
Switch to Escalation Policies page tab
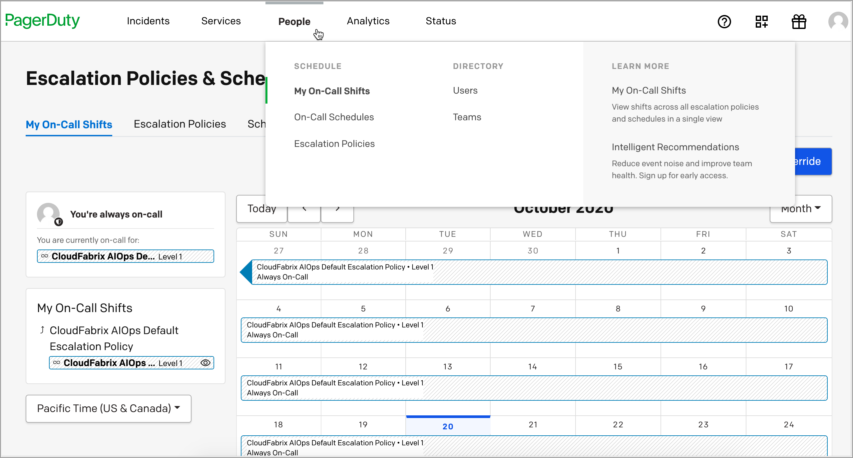180,124
